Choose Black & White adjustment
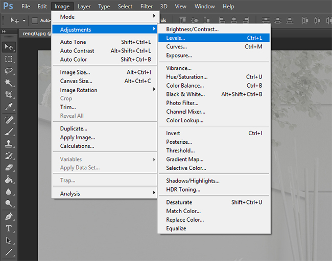This screenshot has height=261, width=332. coord(214,94)
